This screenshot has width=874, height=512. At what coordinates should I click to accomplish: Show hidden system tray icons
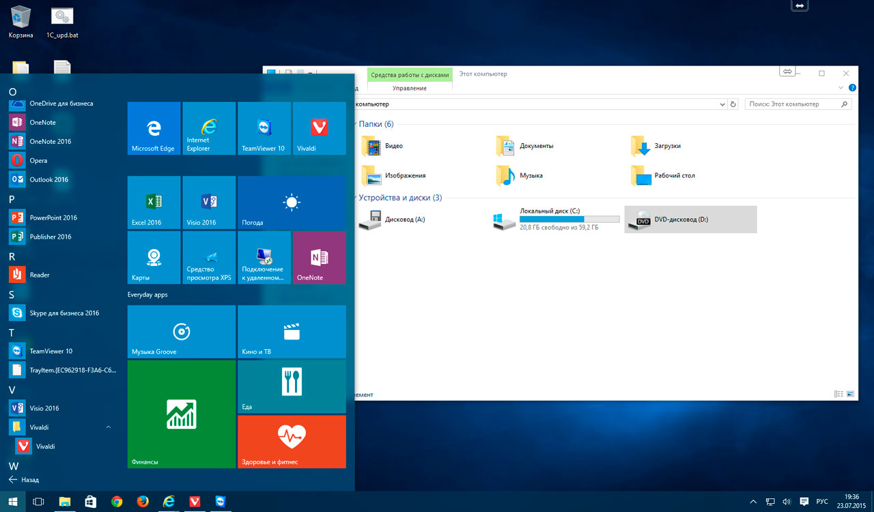[x=753, y=502]
